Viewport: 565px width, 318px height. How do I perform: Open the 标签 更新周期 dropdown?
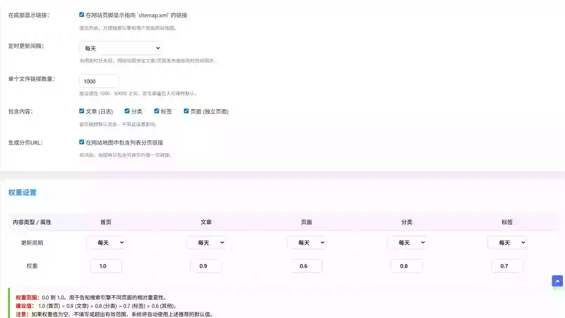coord(507,242)
